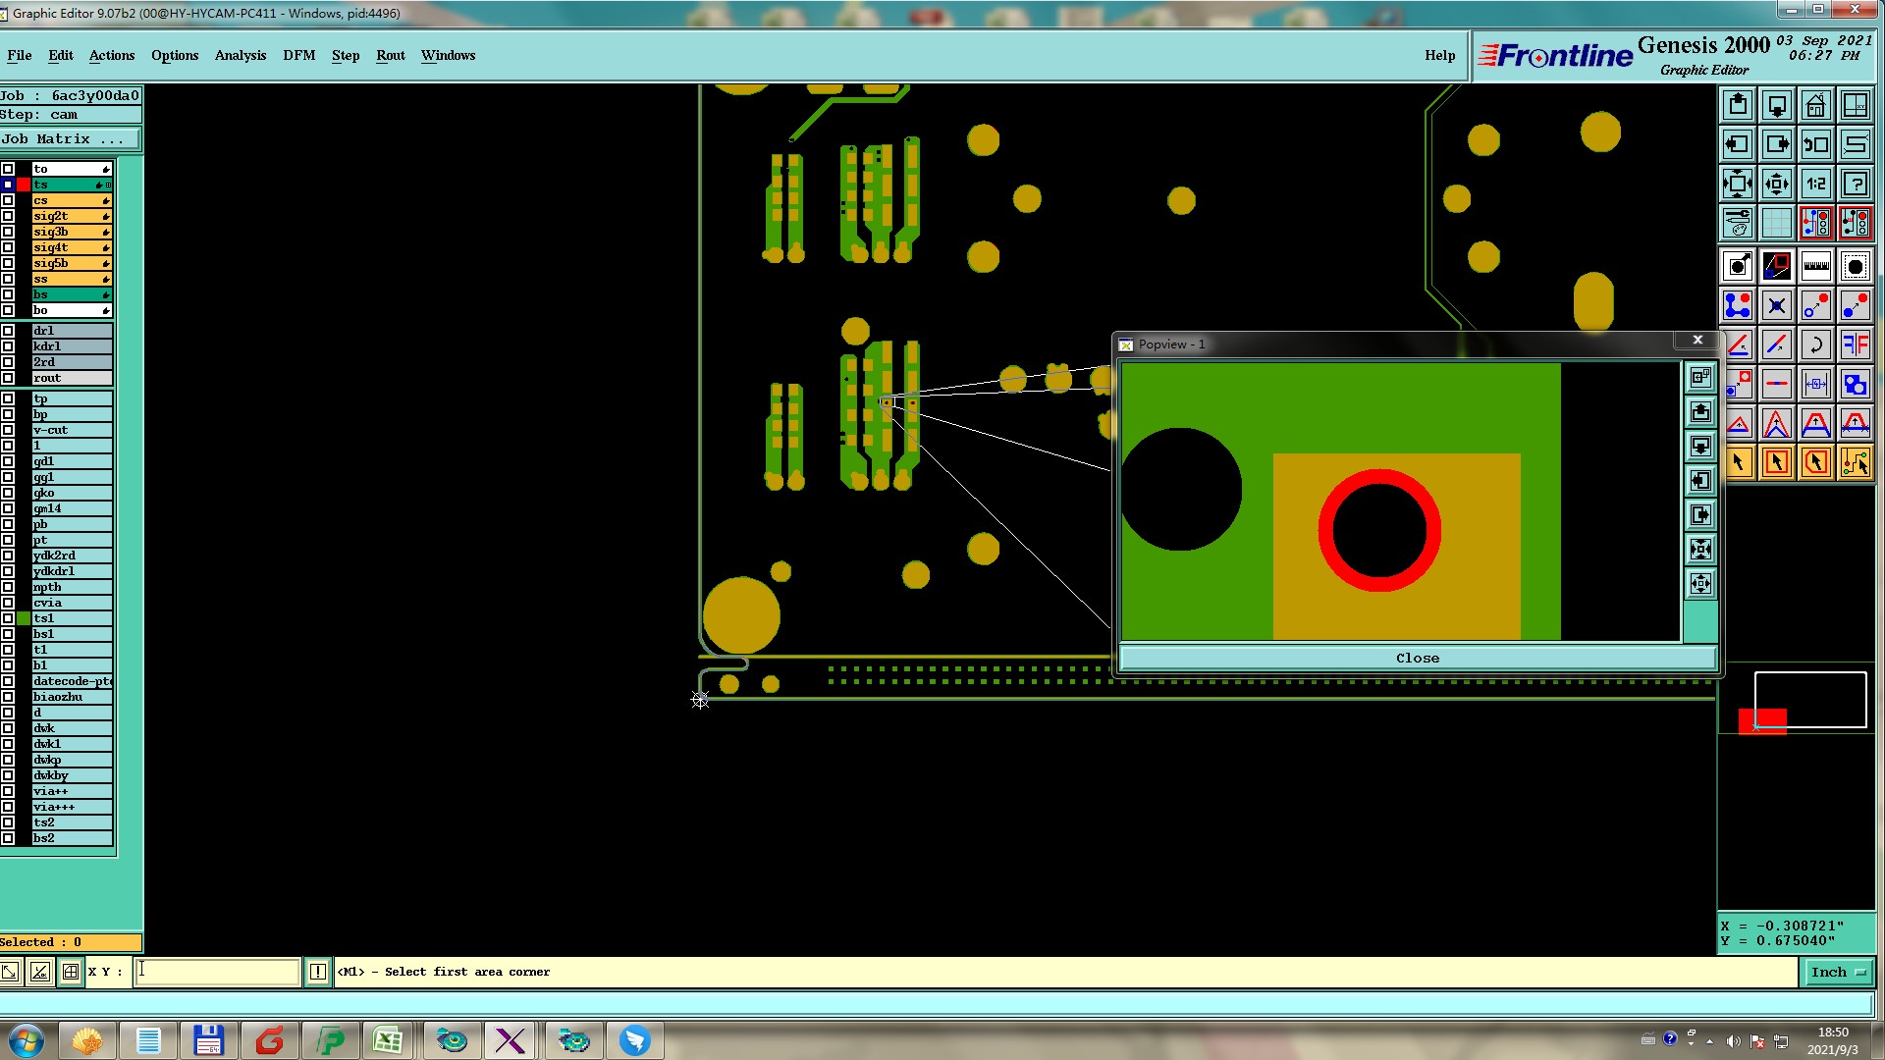The width and height of the screenshot is (1885, 1060).
Task: Select the rotate feature tool icon
Action: tap(1815, 344)
